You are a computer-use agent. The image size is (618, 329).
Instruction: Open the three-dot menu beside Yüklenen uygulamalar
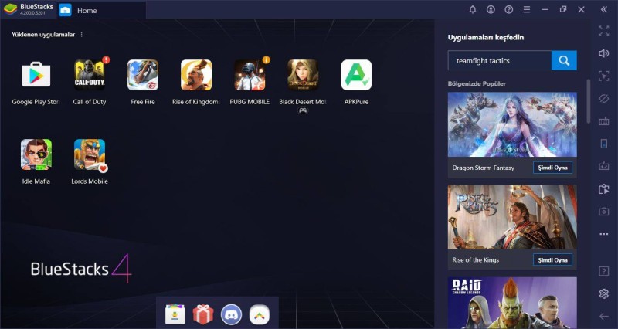tap(82, 35)
